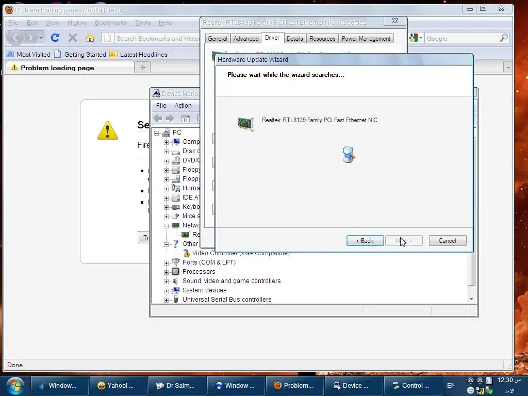Click Device Manager back arrow toolbar icon

pos(158,119)
